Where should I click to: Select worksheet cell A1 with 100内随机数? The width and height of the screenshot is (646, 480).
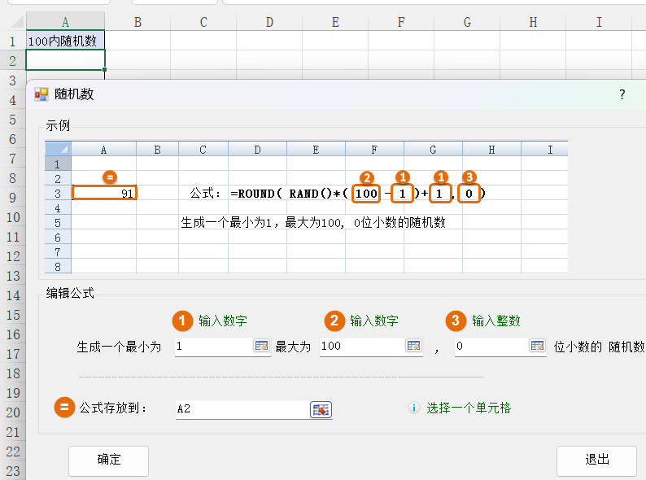pyautogui.click(x=65, y=40)
